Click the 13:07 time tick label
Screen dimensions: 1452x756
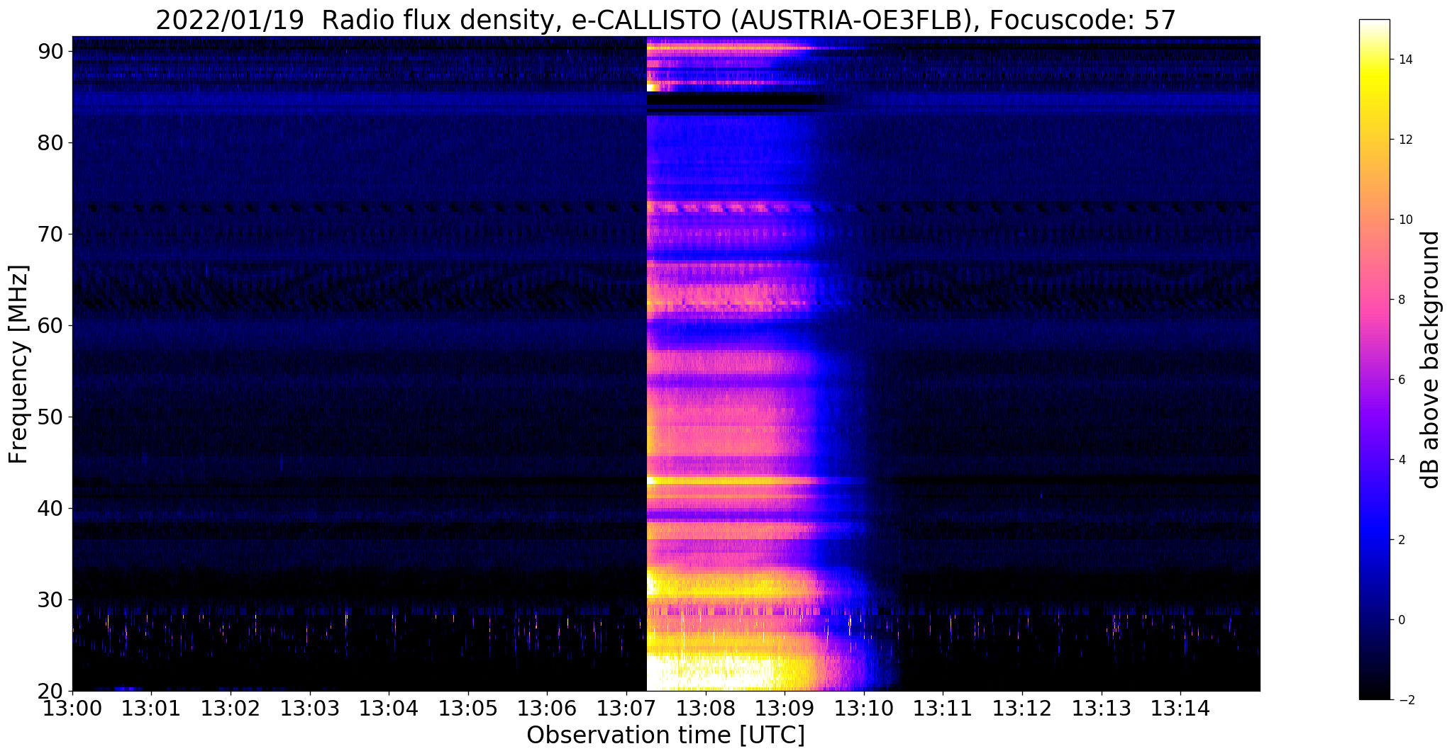click(x=626, y=708)
